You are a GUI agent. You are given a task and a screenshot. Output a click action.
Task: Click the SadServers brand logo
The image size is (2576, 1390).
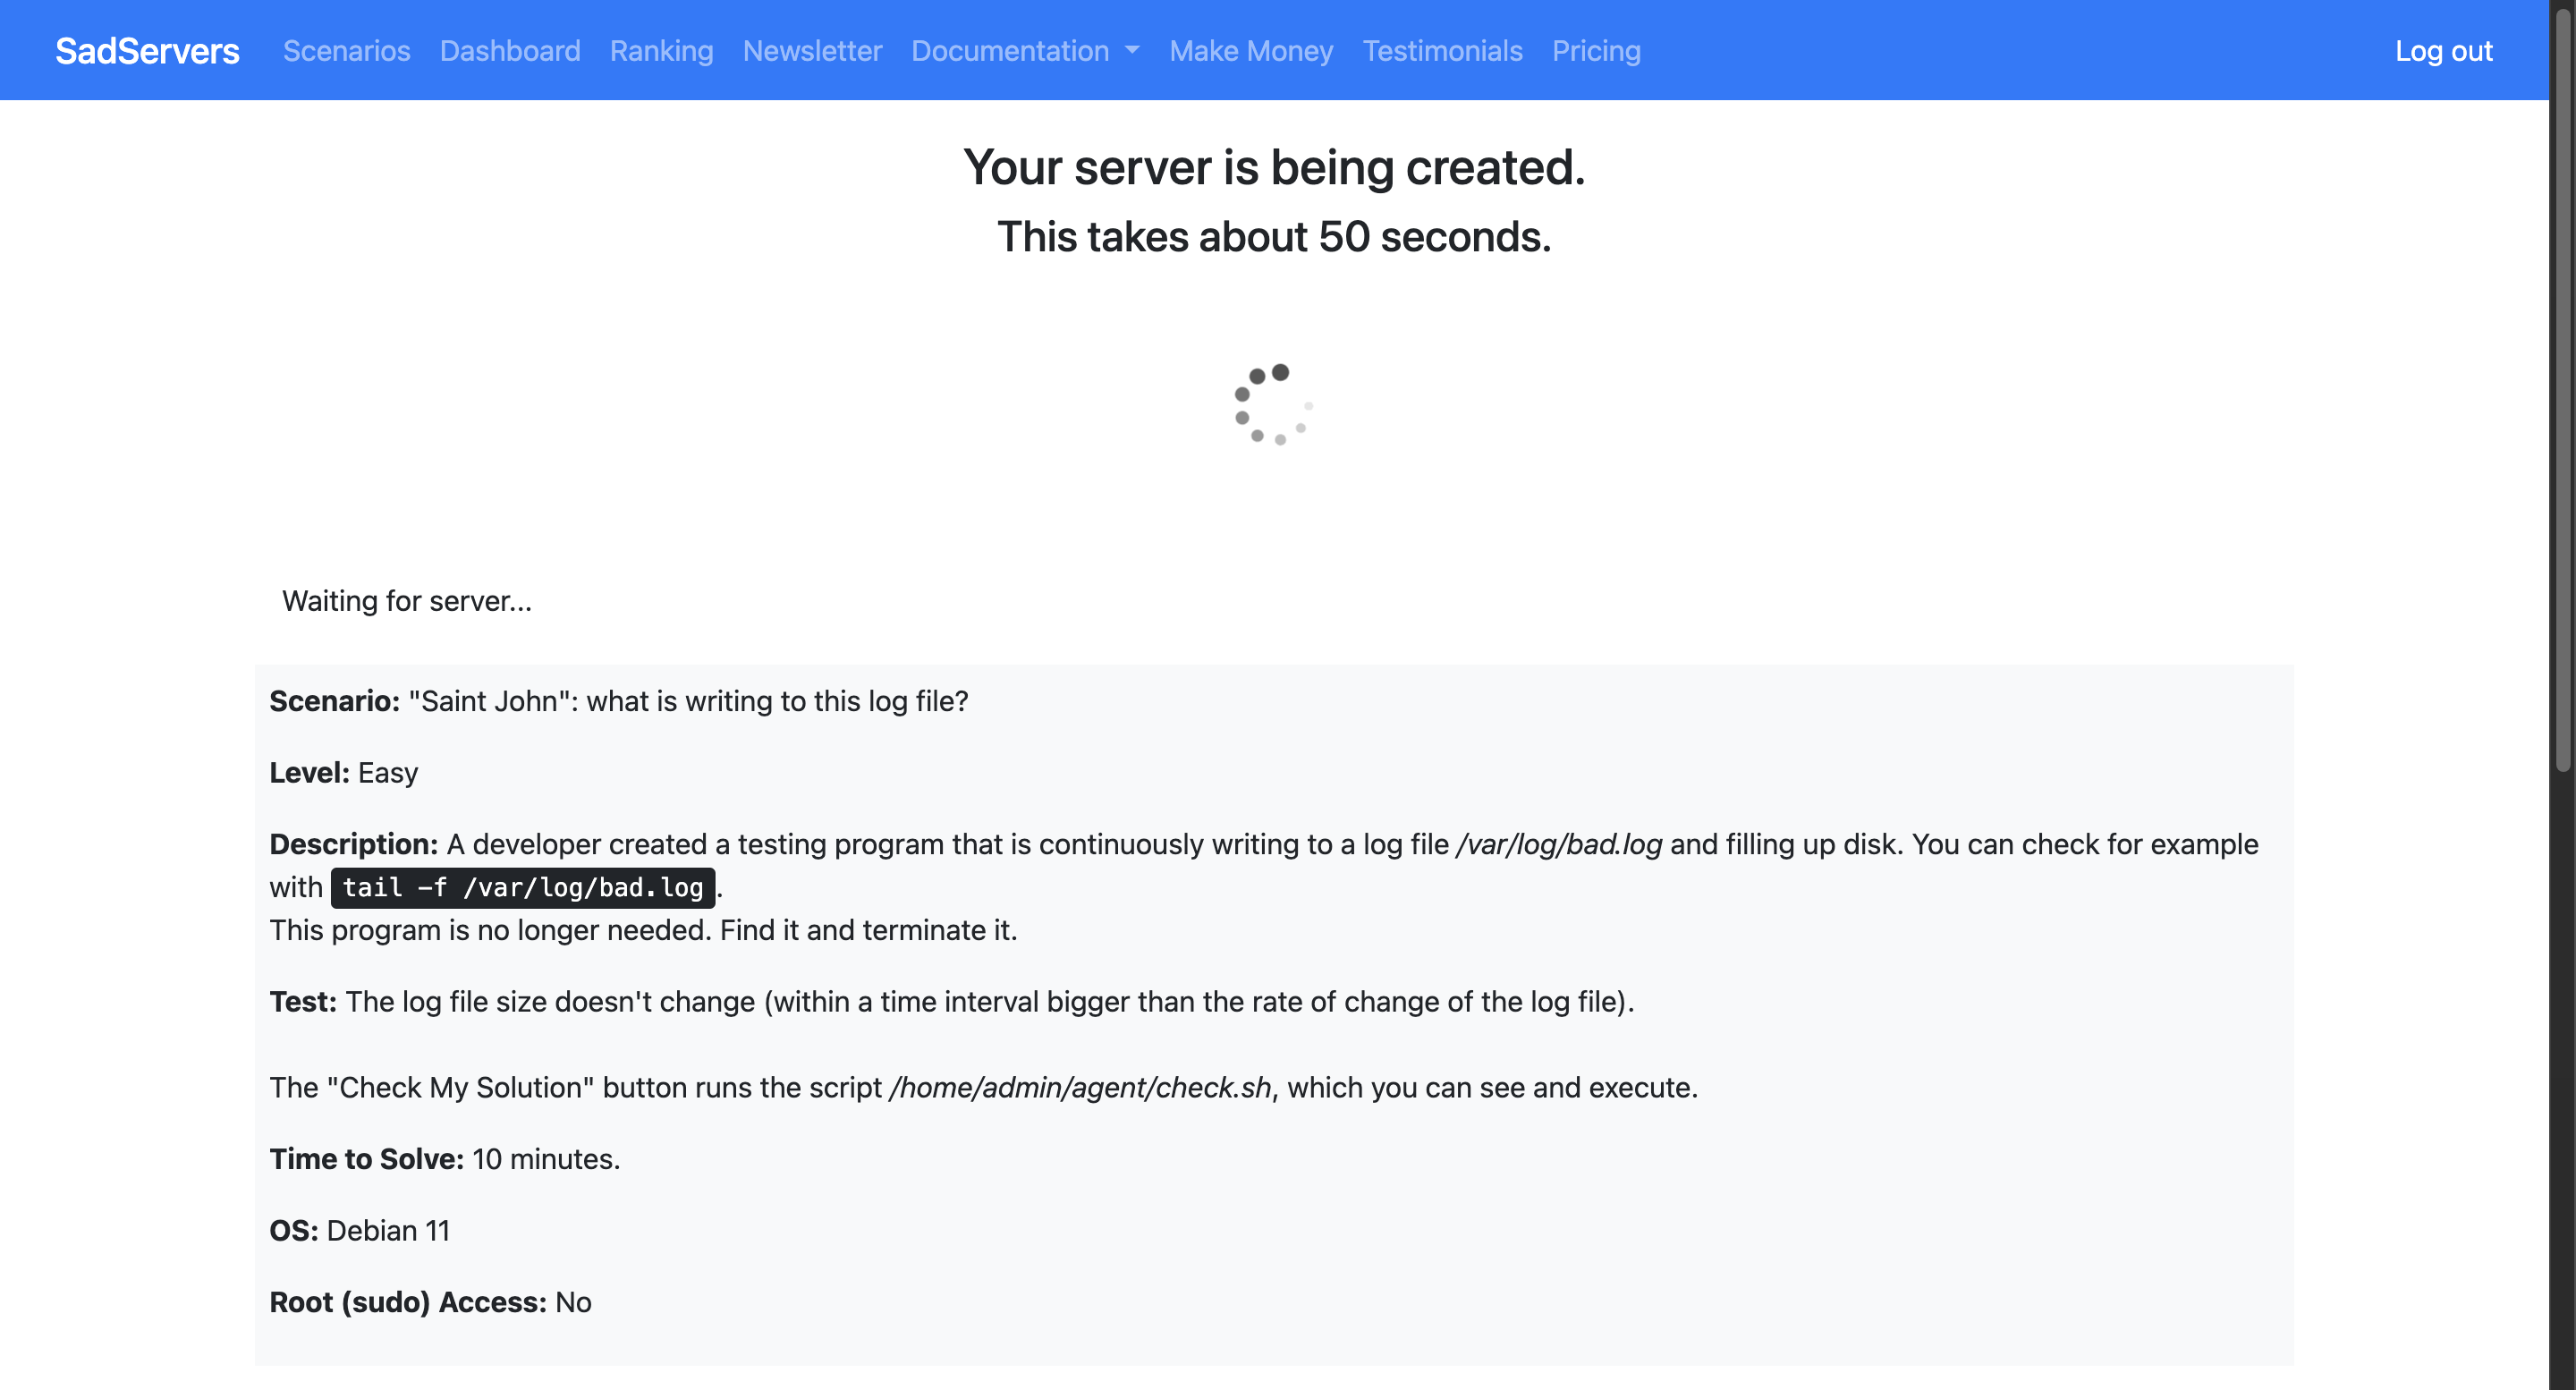pyautogui.click(x=147, y=51)
